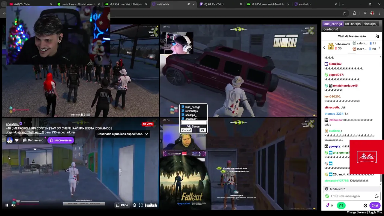
Task: Cancel the Add Stream dialog
Action: tap(186, 130)
